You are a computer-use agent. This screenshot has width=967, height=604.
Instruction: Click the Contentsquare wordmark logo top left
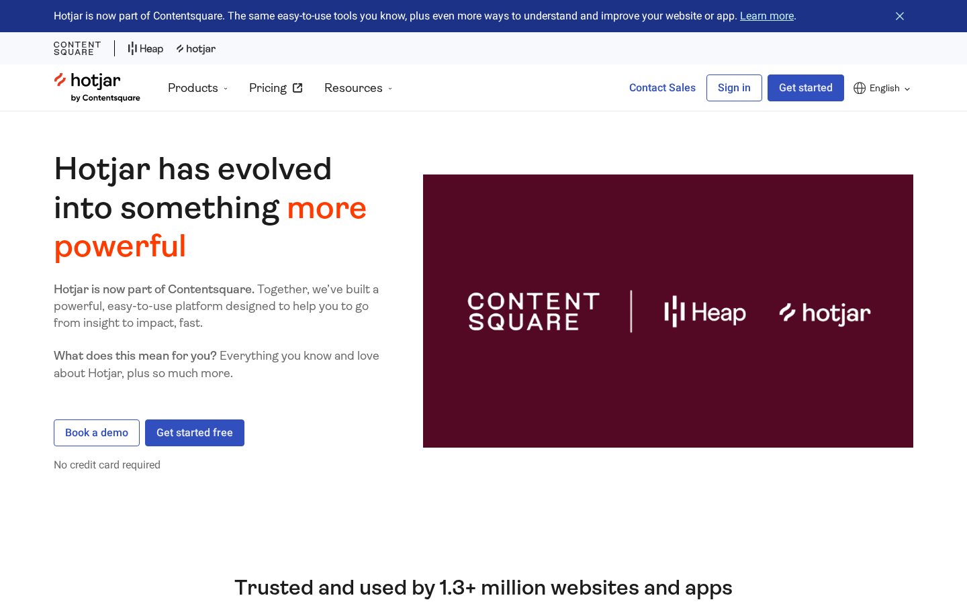(x=77, y=48)
